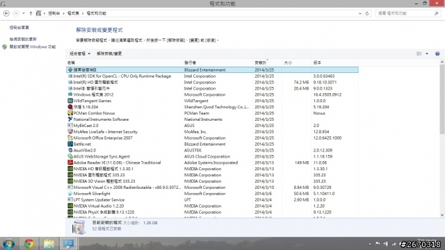Image resolution: width=445 pixels, height=250 pixels.
Task: Click the taskbar action center flag icon
Action: 378,244
